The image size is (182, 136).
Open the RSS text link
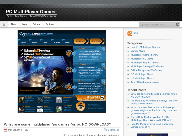pos(136,33)
